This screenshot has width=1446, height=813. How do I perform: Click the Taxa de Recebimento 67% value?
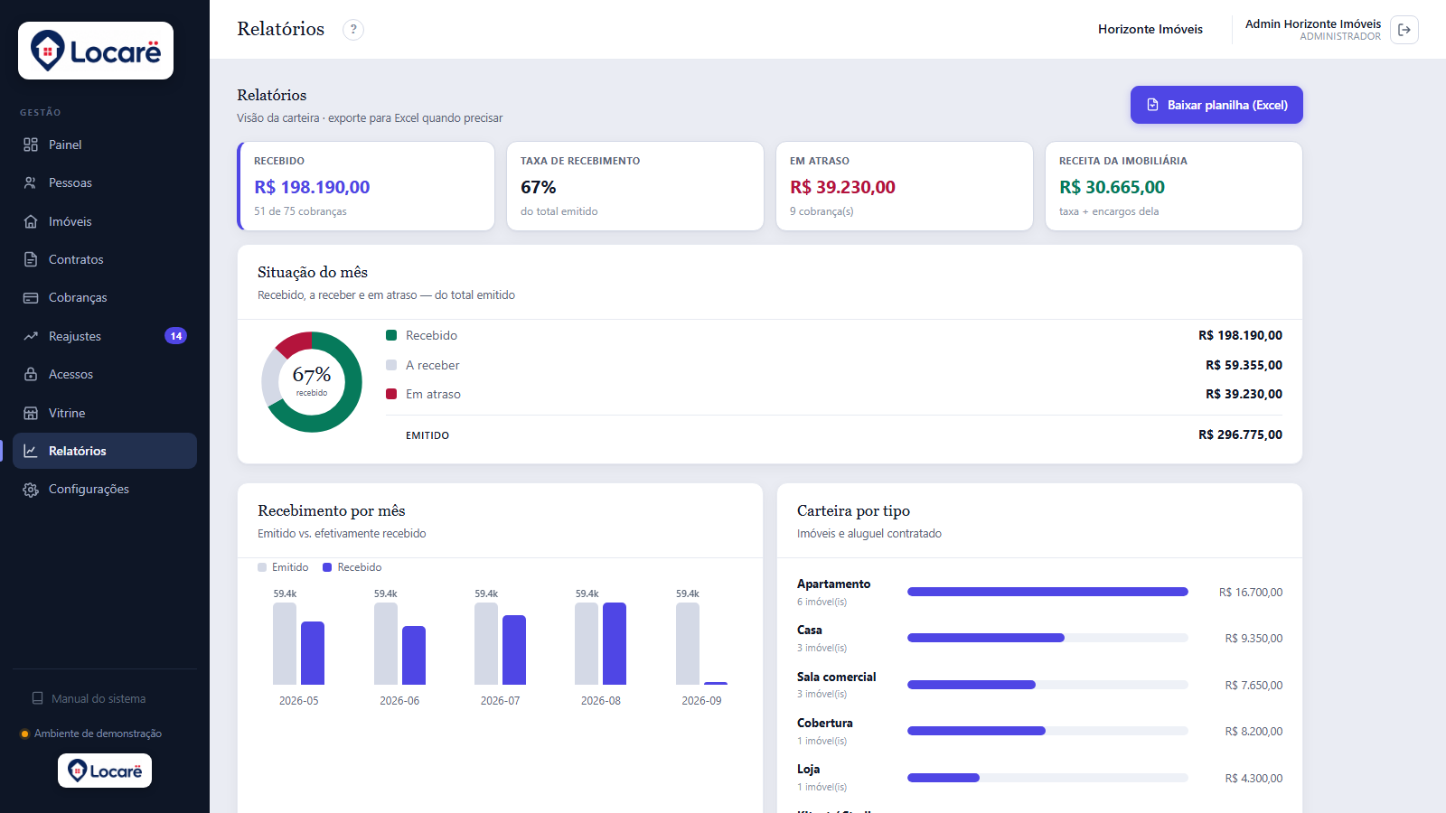pyautogui.click(x=538, y=187)
